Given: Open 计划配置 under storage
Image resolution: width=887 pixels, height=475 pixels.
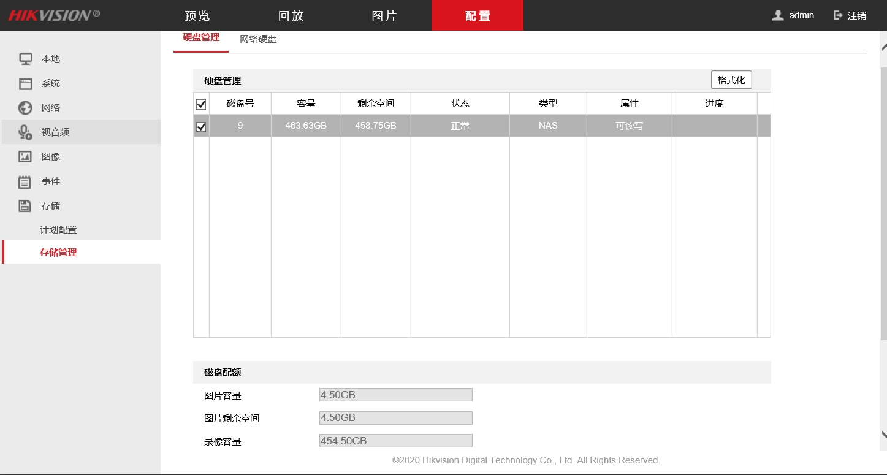Looking at the screenshot, I should click(58, 230).
